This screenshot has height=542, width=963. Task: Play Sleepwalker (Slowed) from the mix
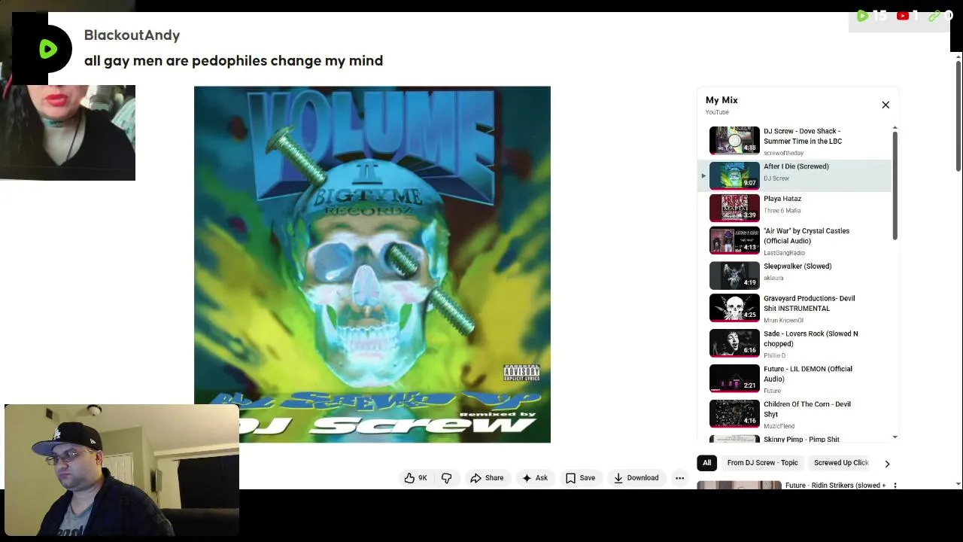click(x=799, y=275)
